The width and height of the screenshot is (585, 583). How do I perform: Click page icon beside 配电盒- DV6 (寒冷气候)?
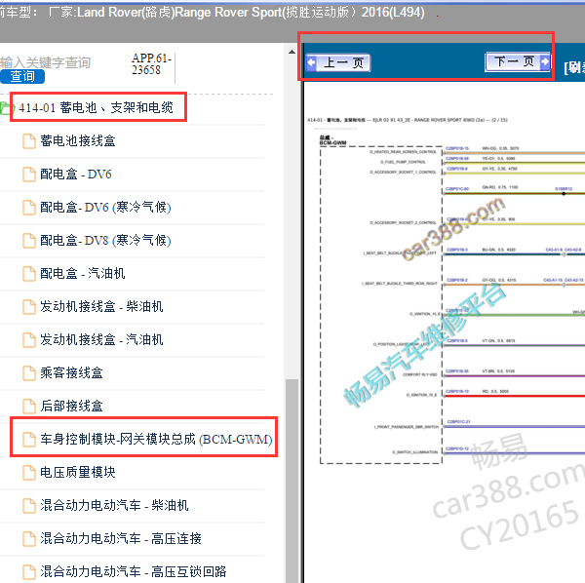coord(29,208)
